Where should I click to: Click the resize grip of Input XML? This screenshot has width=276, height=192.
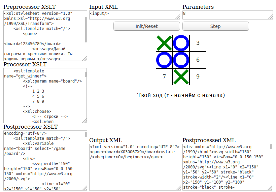[178, 18]
